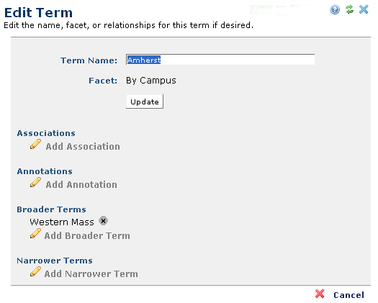The height and width of the screenshot is (303, 378).
Task: Click the pencil icon beside Add Annotation
Action: coord(35,182)
